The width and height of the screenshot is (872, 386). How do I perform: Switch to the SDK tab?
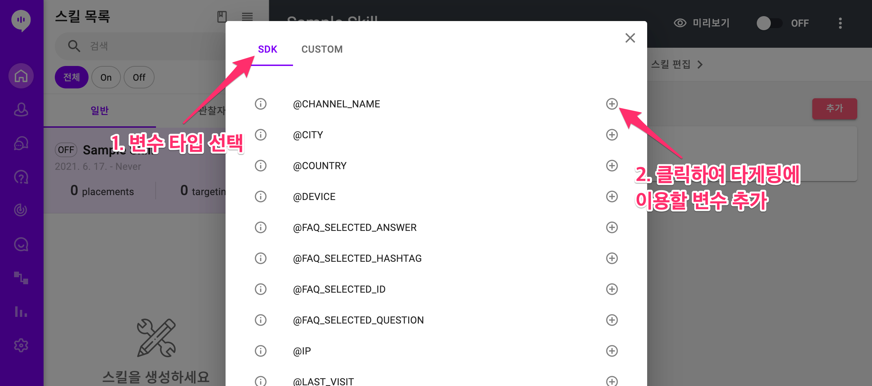[268, 49]
